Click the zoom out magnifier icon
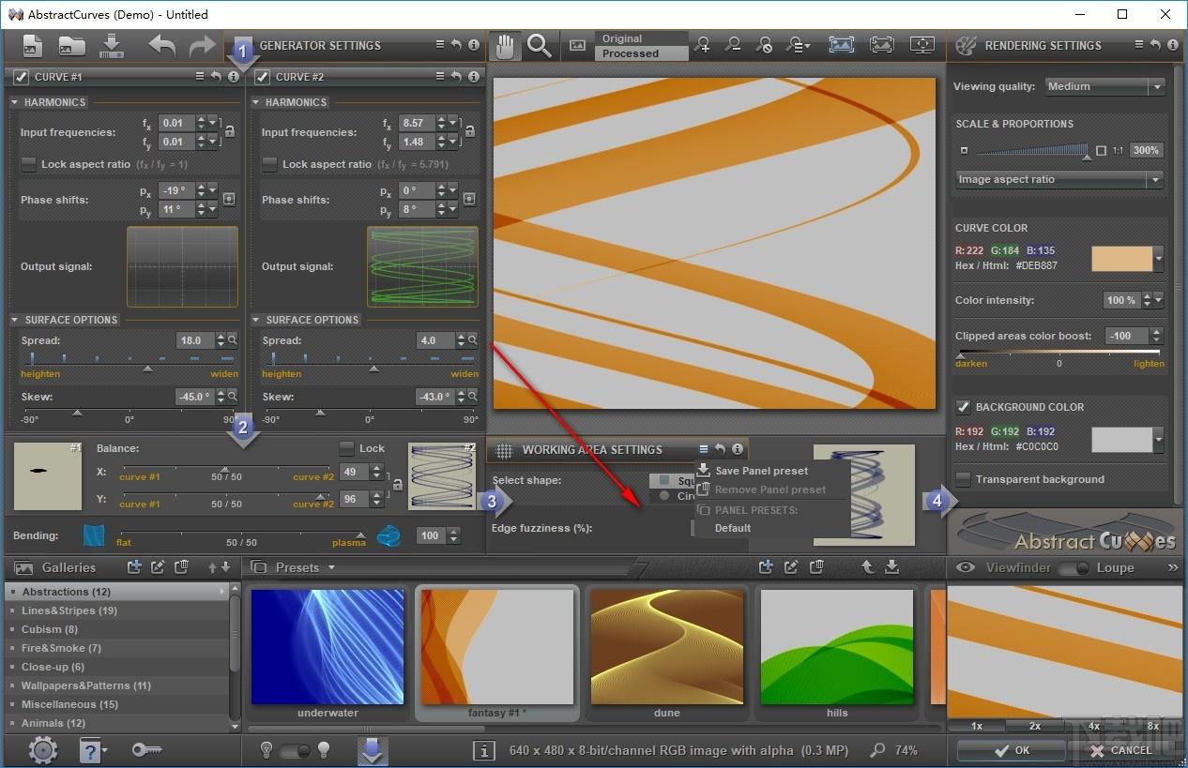The image size is (1188, 768). (x=734, y=44)
